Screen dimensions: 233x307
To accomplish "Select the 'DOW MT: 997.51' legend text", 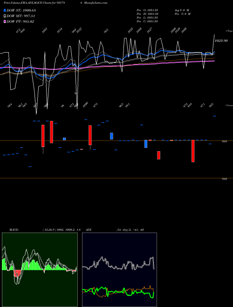I will click(x=21, y=16).
